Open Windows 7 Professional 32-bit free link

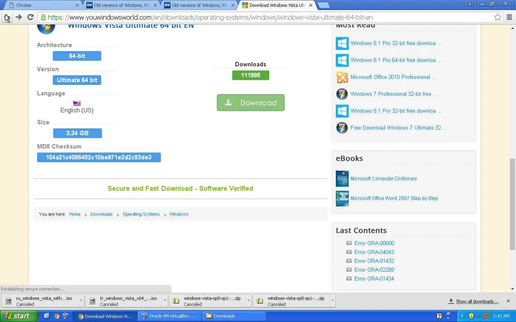click(394, 94)
